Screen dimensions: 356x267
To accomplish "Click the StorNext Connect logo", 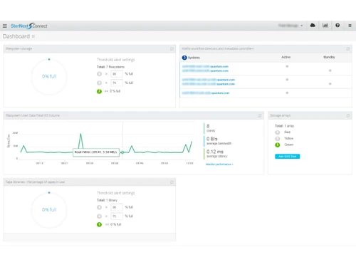I will [x=29, y=26].
